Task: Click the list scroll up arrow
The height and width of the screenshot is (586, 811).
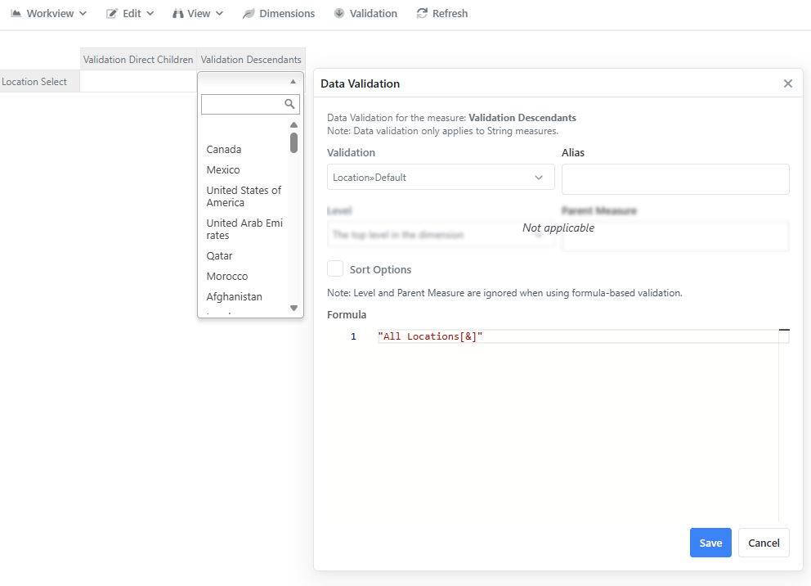Action: tap(293, 124)
